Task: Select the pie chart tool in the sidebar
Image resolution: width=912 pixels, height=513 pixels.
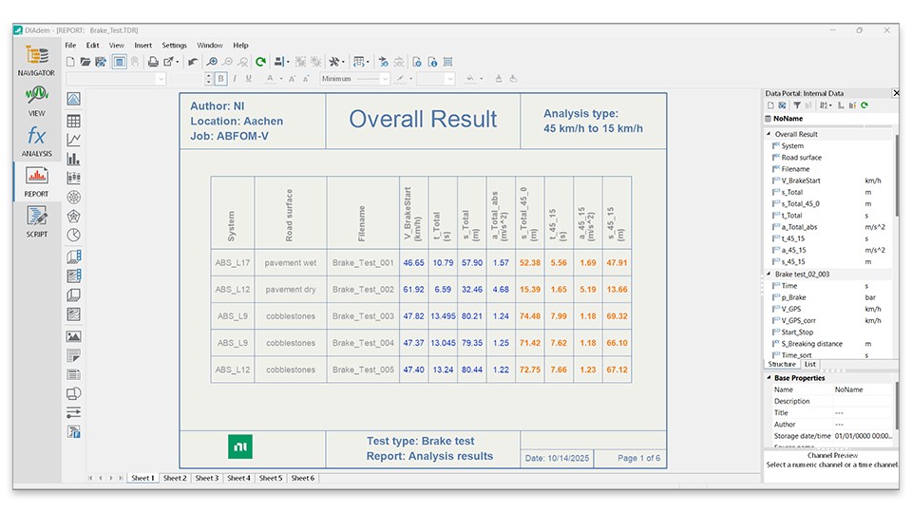Action: coord(74,235)
